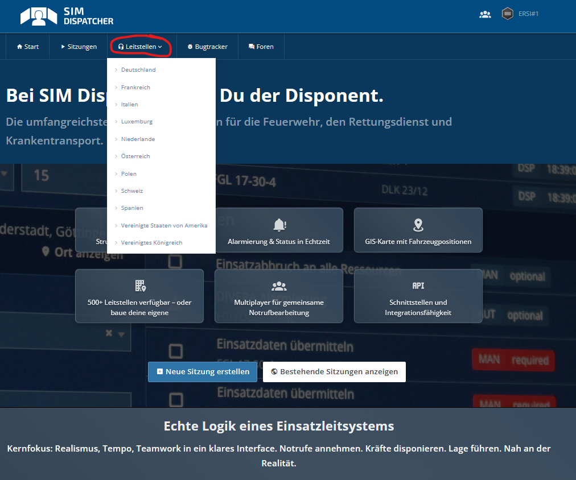Select Frankreich from the dropdown list
The height and width of the screenshot is (480, 576).
[135, 88]
